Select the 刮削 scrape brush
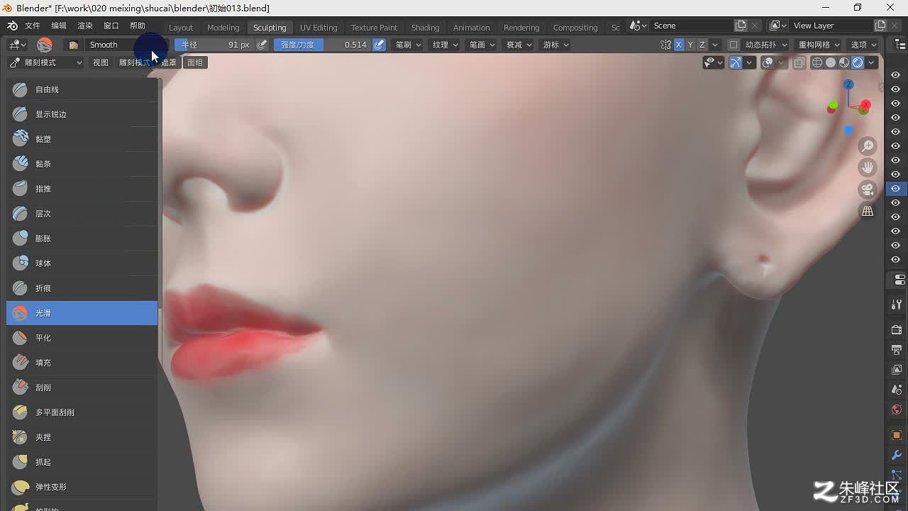The image size is (908, 511). pos(82,388)
